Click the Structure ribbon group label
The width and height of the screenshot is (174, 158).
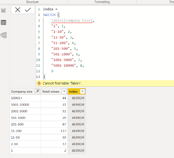(32, 2)
